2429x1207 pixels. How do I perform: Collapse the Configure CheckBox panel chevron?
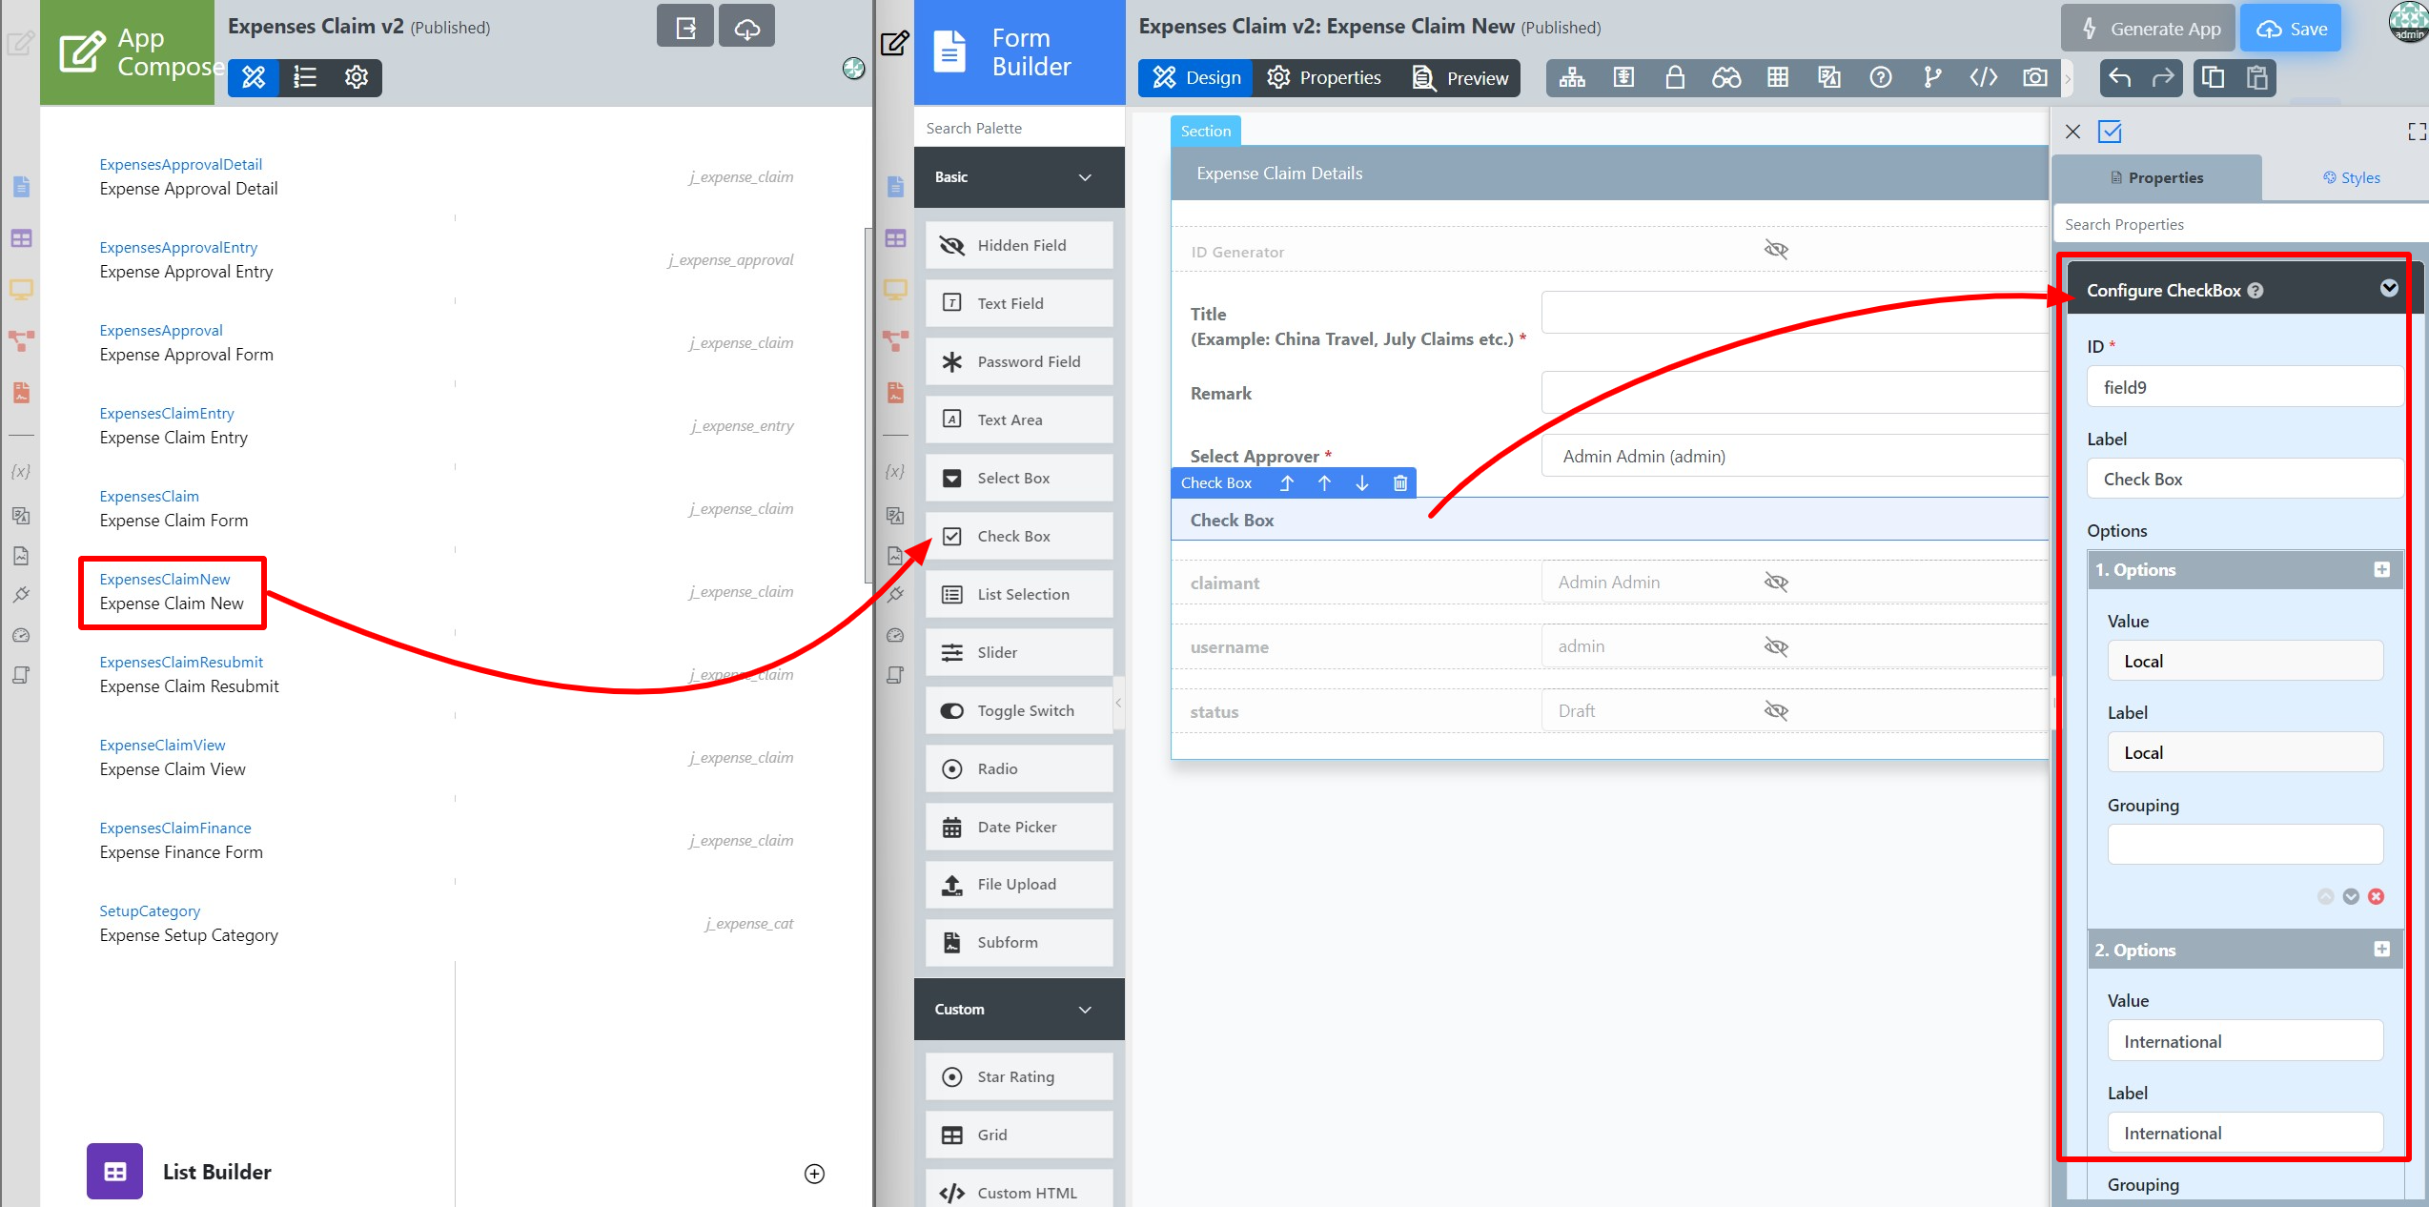point(2388,289)
